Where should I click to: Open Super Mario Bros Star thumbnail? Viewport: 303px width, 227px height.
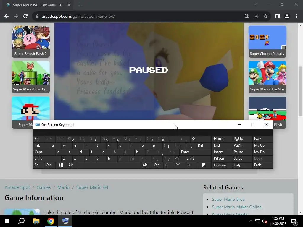[267, 77]
